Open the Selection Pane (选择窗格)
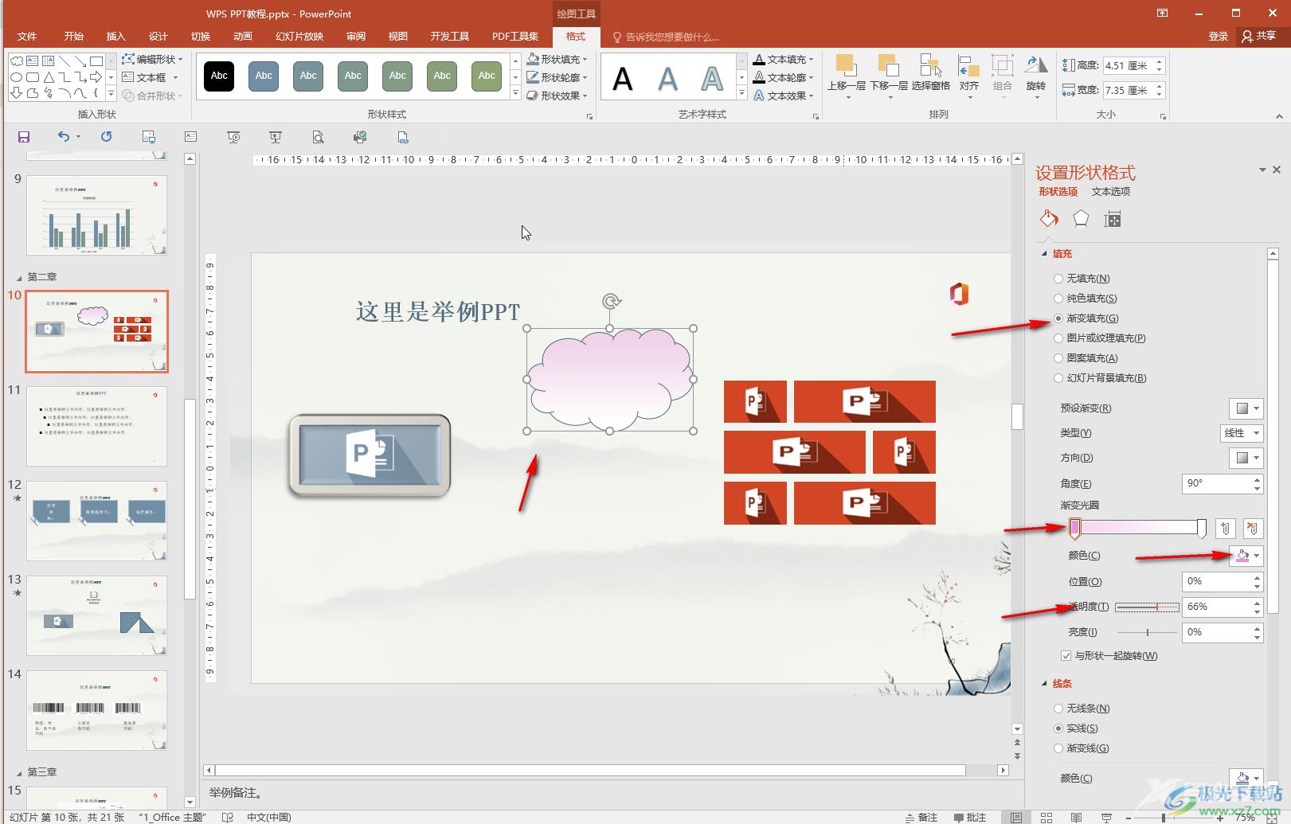The height and width of the screenshot is (824, 1291). (930, 66)
